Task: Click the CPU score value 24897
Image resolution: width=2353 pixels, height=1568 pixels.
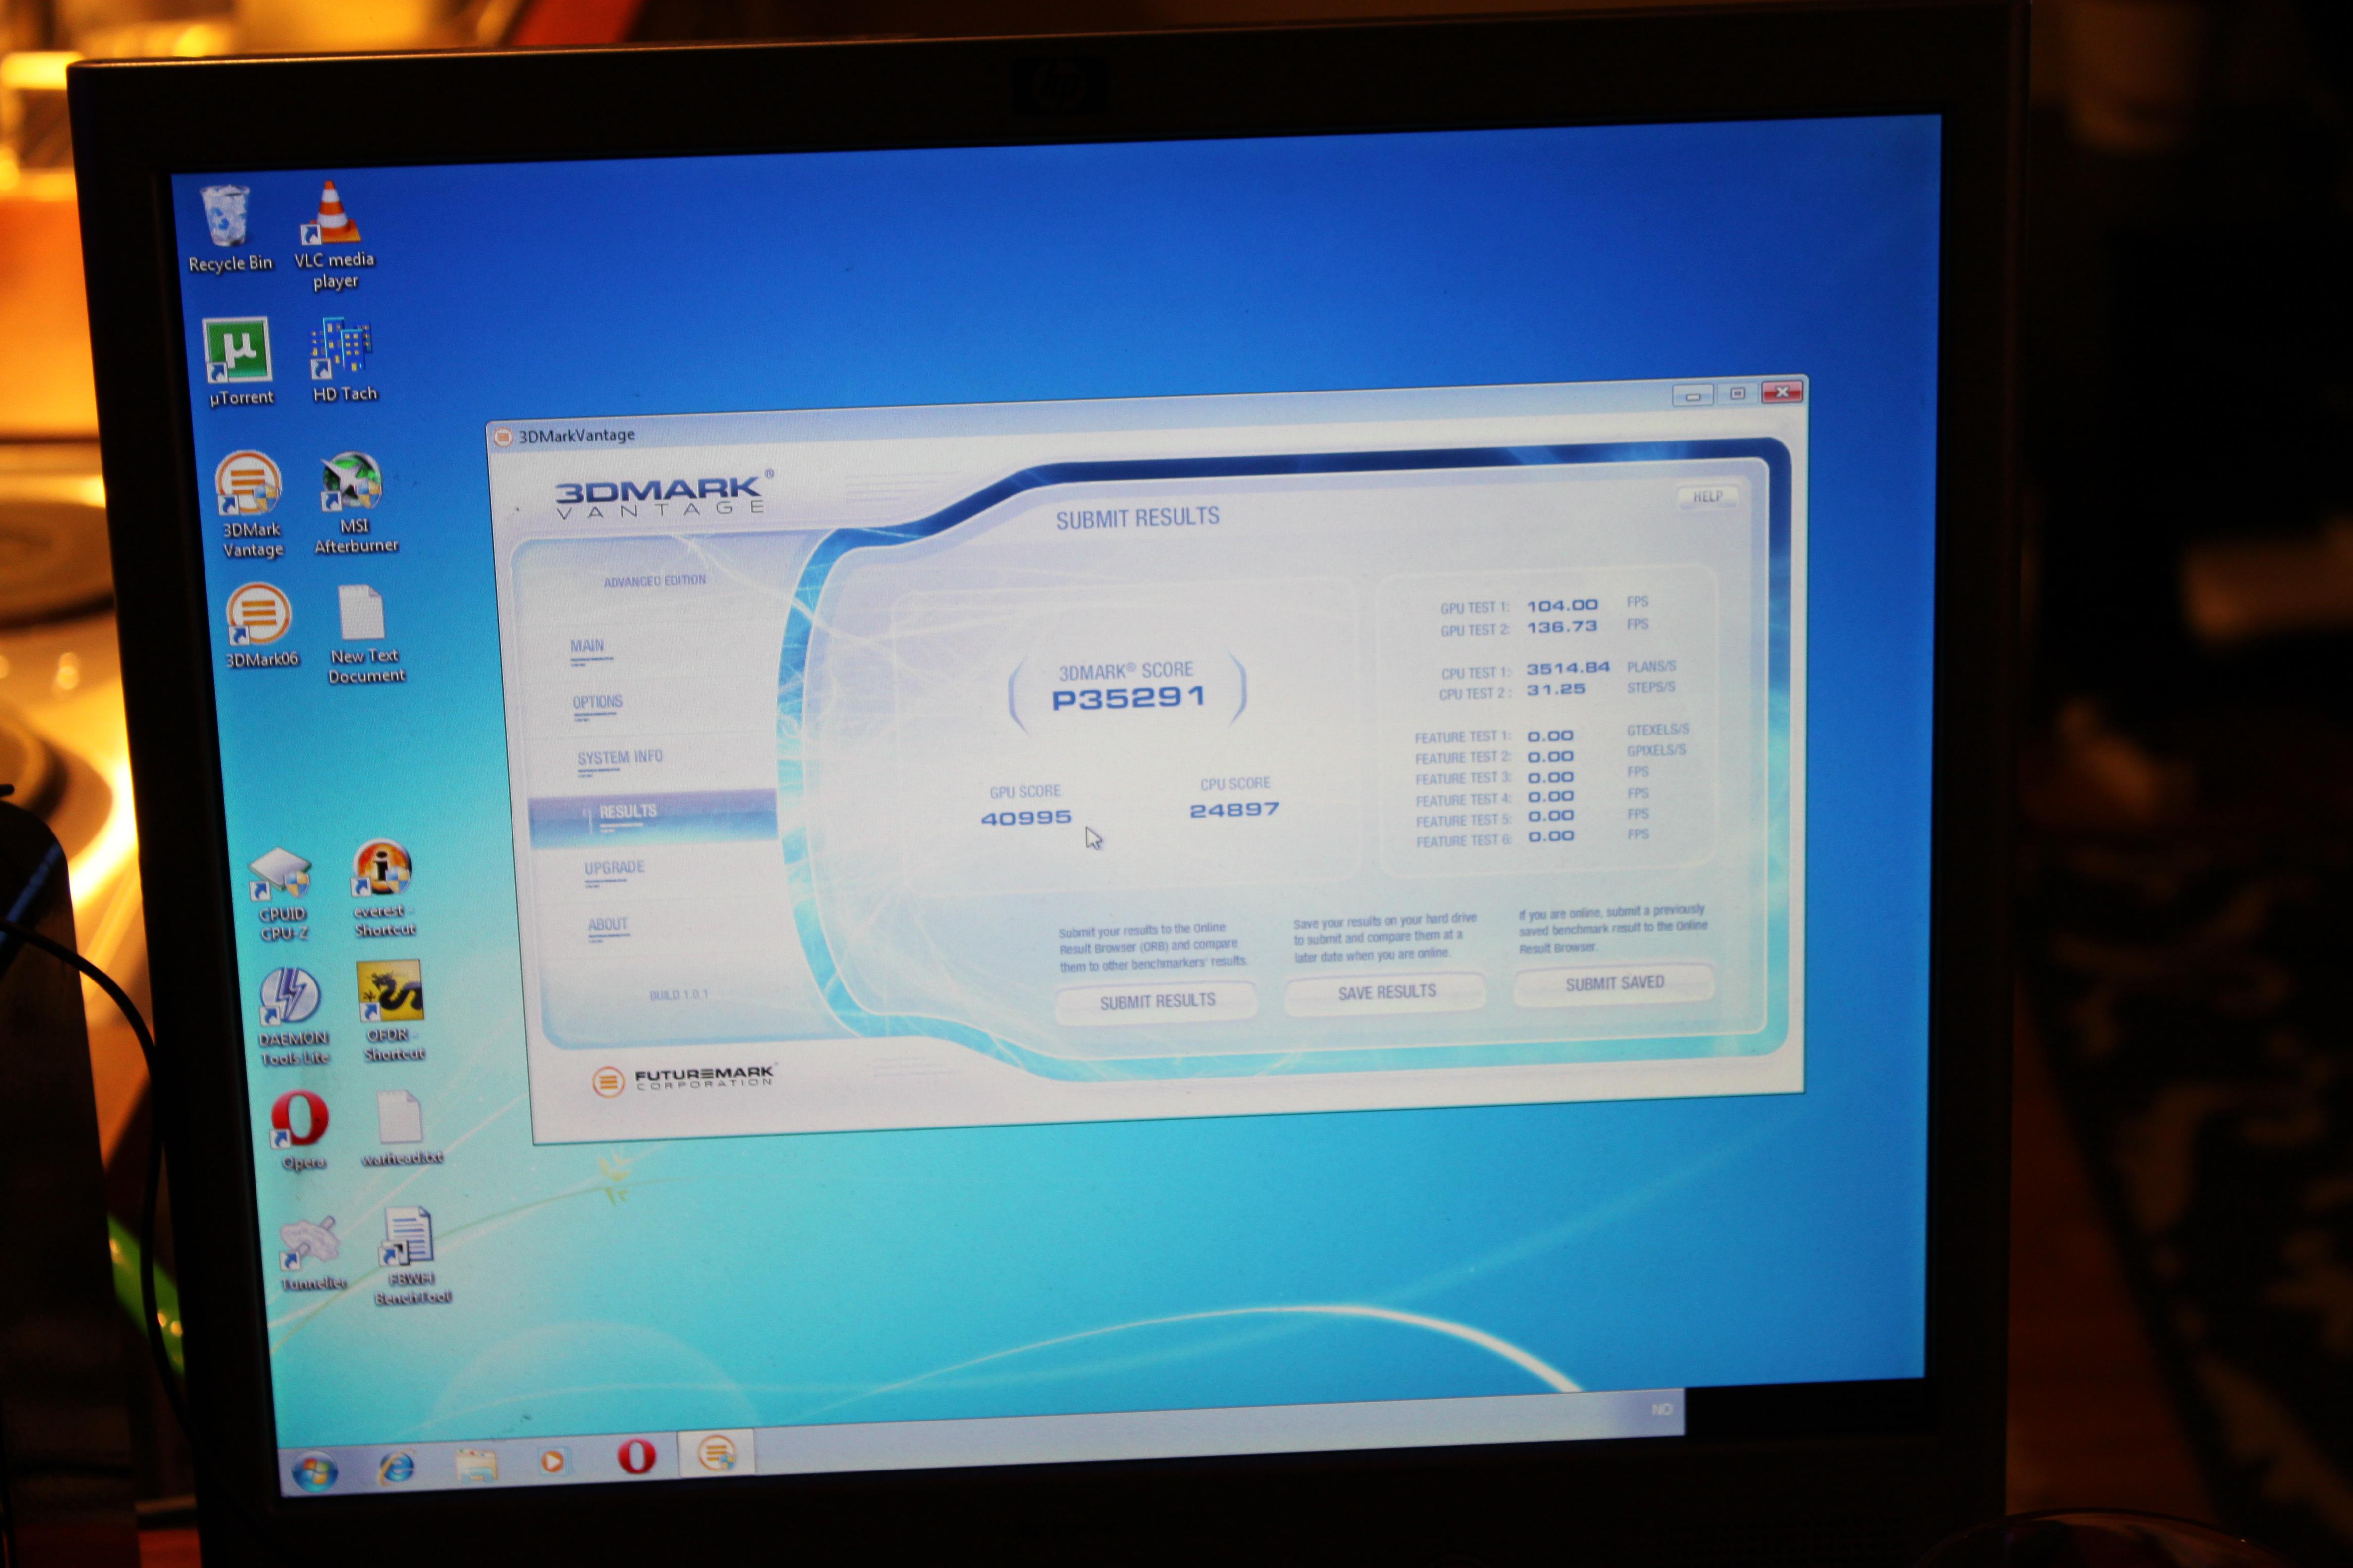Action: coord(1233,810)
